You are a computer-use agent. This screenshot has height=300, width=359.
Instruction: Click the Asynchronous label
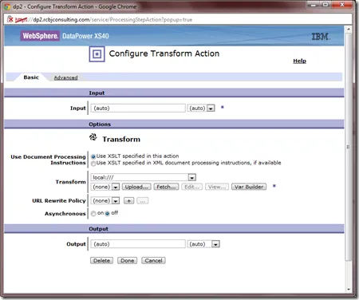coord(65,214)
